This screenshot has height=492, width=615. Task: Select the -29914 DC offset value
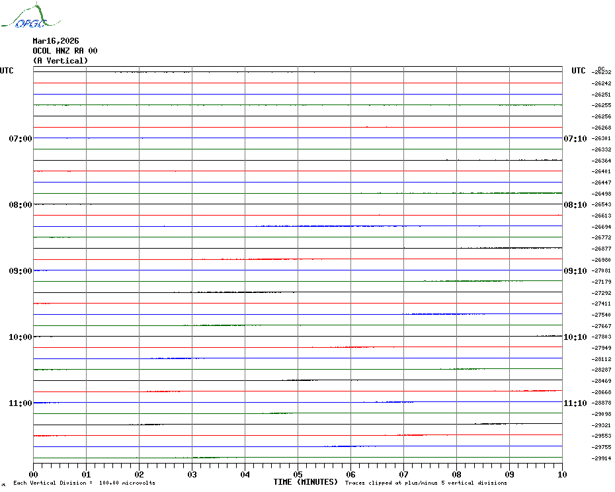602,458
